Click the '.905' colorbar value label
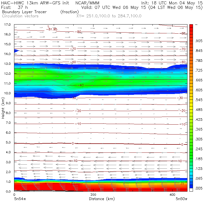This screenshot has height=204, width=204. [198, 41]
